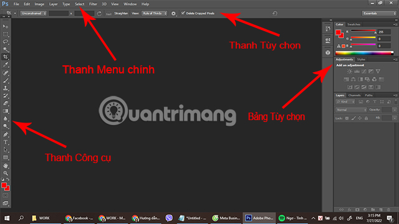Add an Exposure adjustment

tap(371, 72)
